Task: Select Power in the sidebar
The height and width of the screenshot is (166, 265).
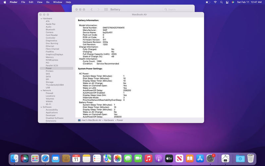Action: tap(56, 68)
